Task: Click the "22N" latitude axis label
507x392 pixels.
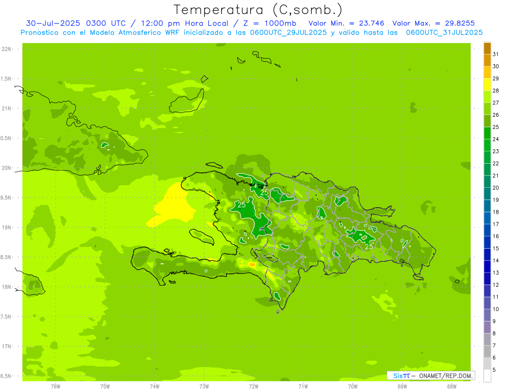Action: pyautogui.click(x=6, y=49)
